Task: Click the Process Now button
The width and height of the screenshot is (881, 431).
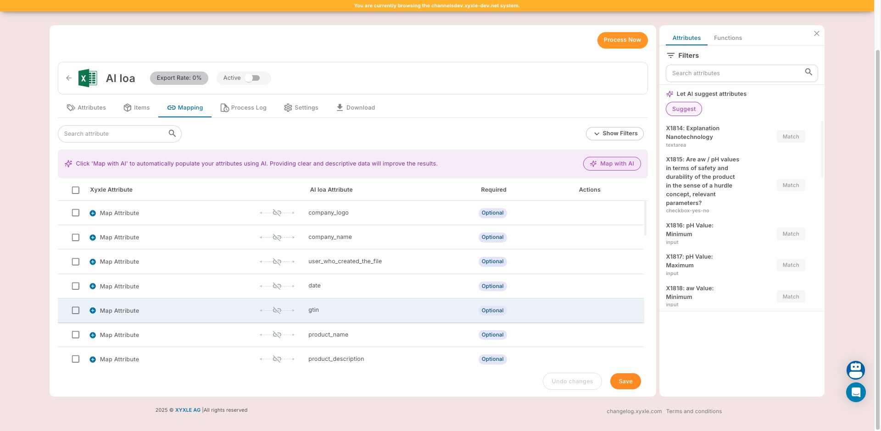Action: [622, 40]
